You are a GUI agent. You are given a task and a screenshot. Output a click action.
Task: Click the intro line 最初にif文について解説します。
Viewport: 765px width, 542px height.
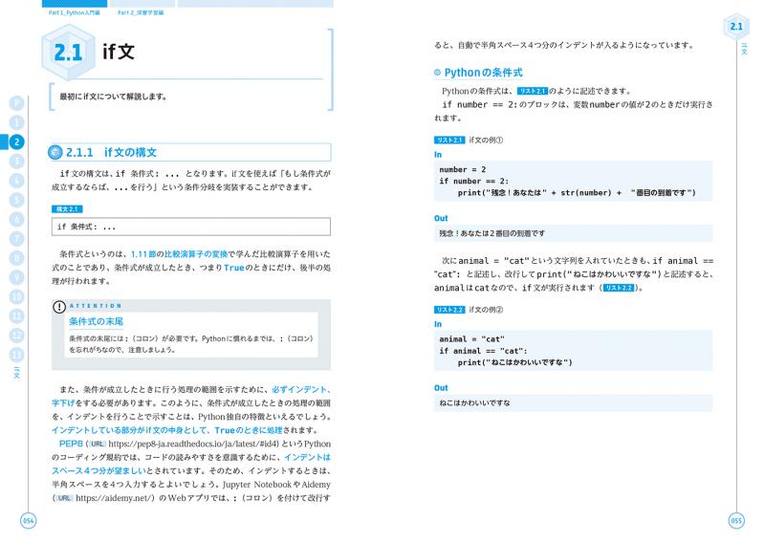(x=113, y=97)
